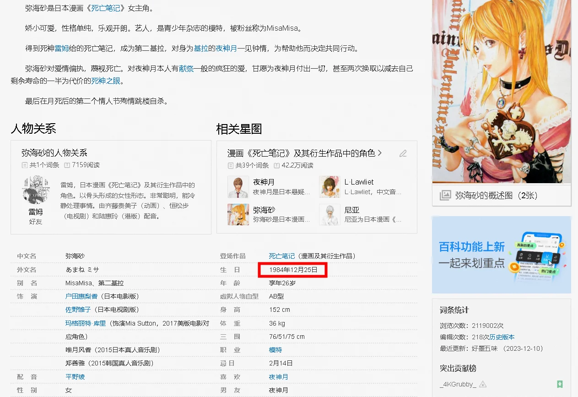Click the icon before 7159阅读
Screen dimensions: 578x397
[x=67, y=165]
